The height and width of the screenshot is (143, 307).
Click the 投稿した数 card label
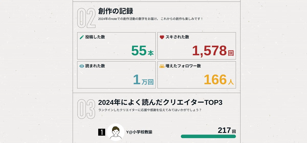[95, 37]
